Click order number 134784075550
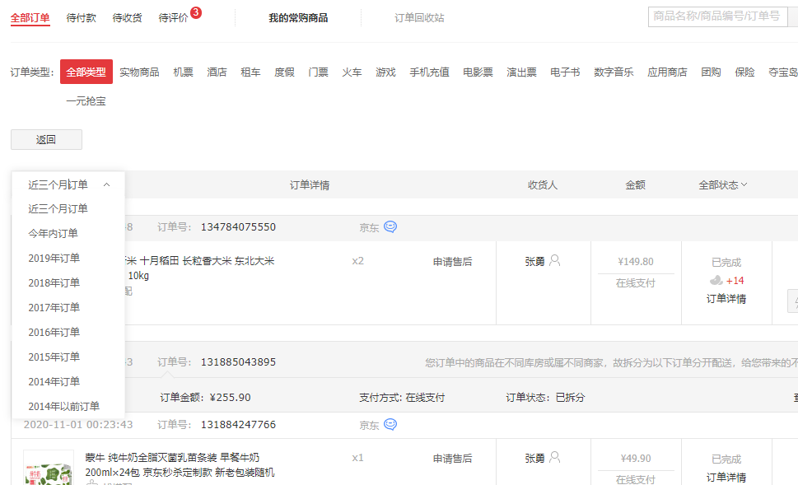Viewport: 798px width, 485px height. (238, 227)
